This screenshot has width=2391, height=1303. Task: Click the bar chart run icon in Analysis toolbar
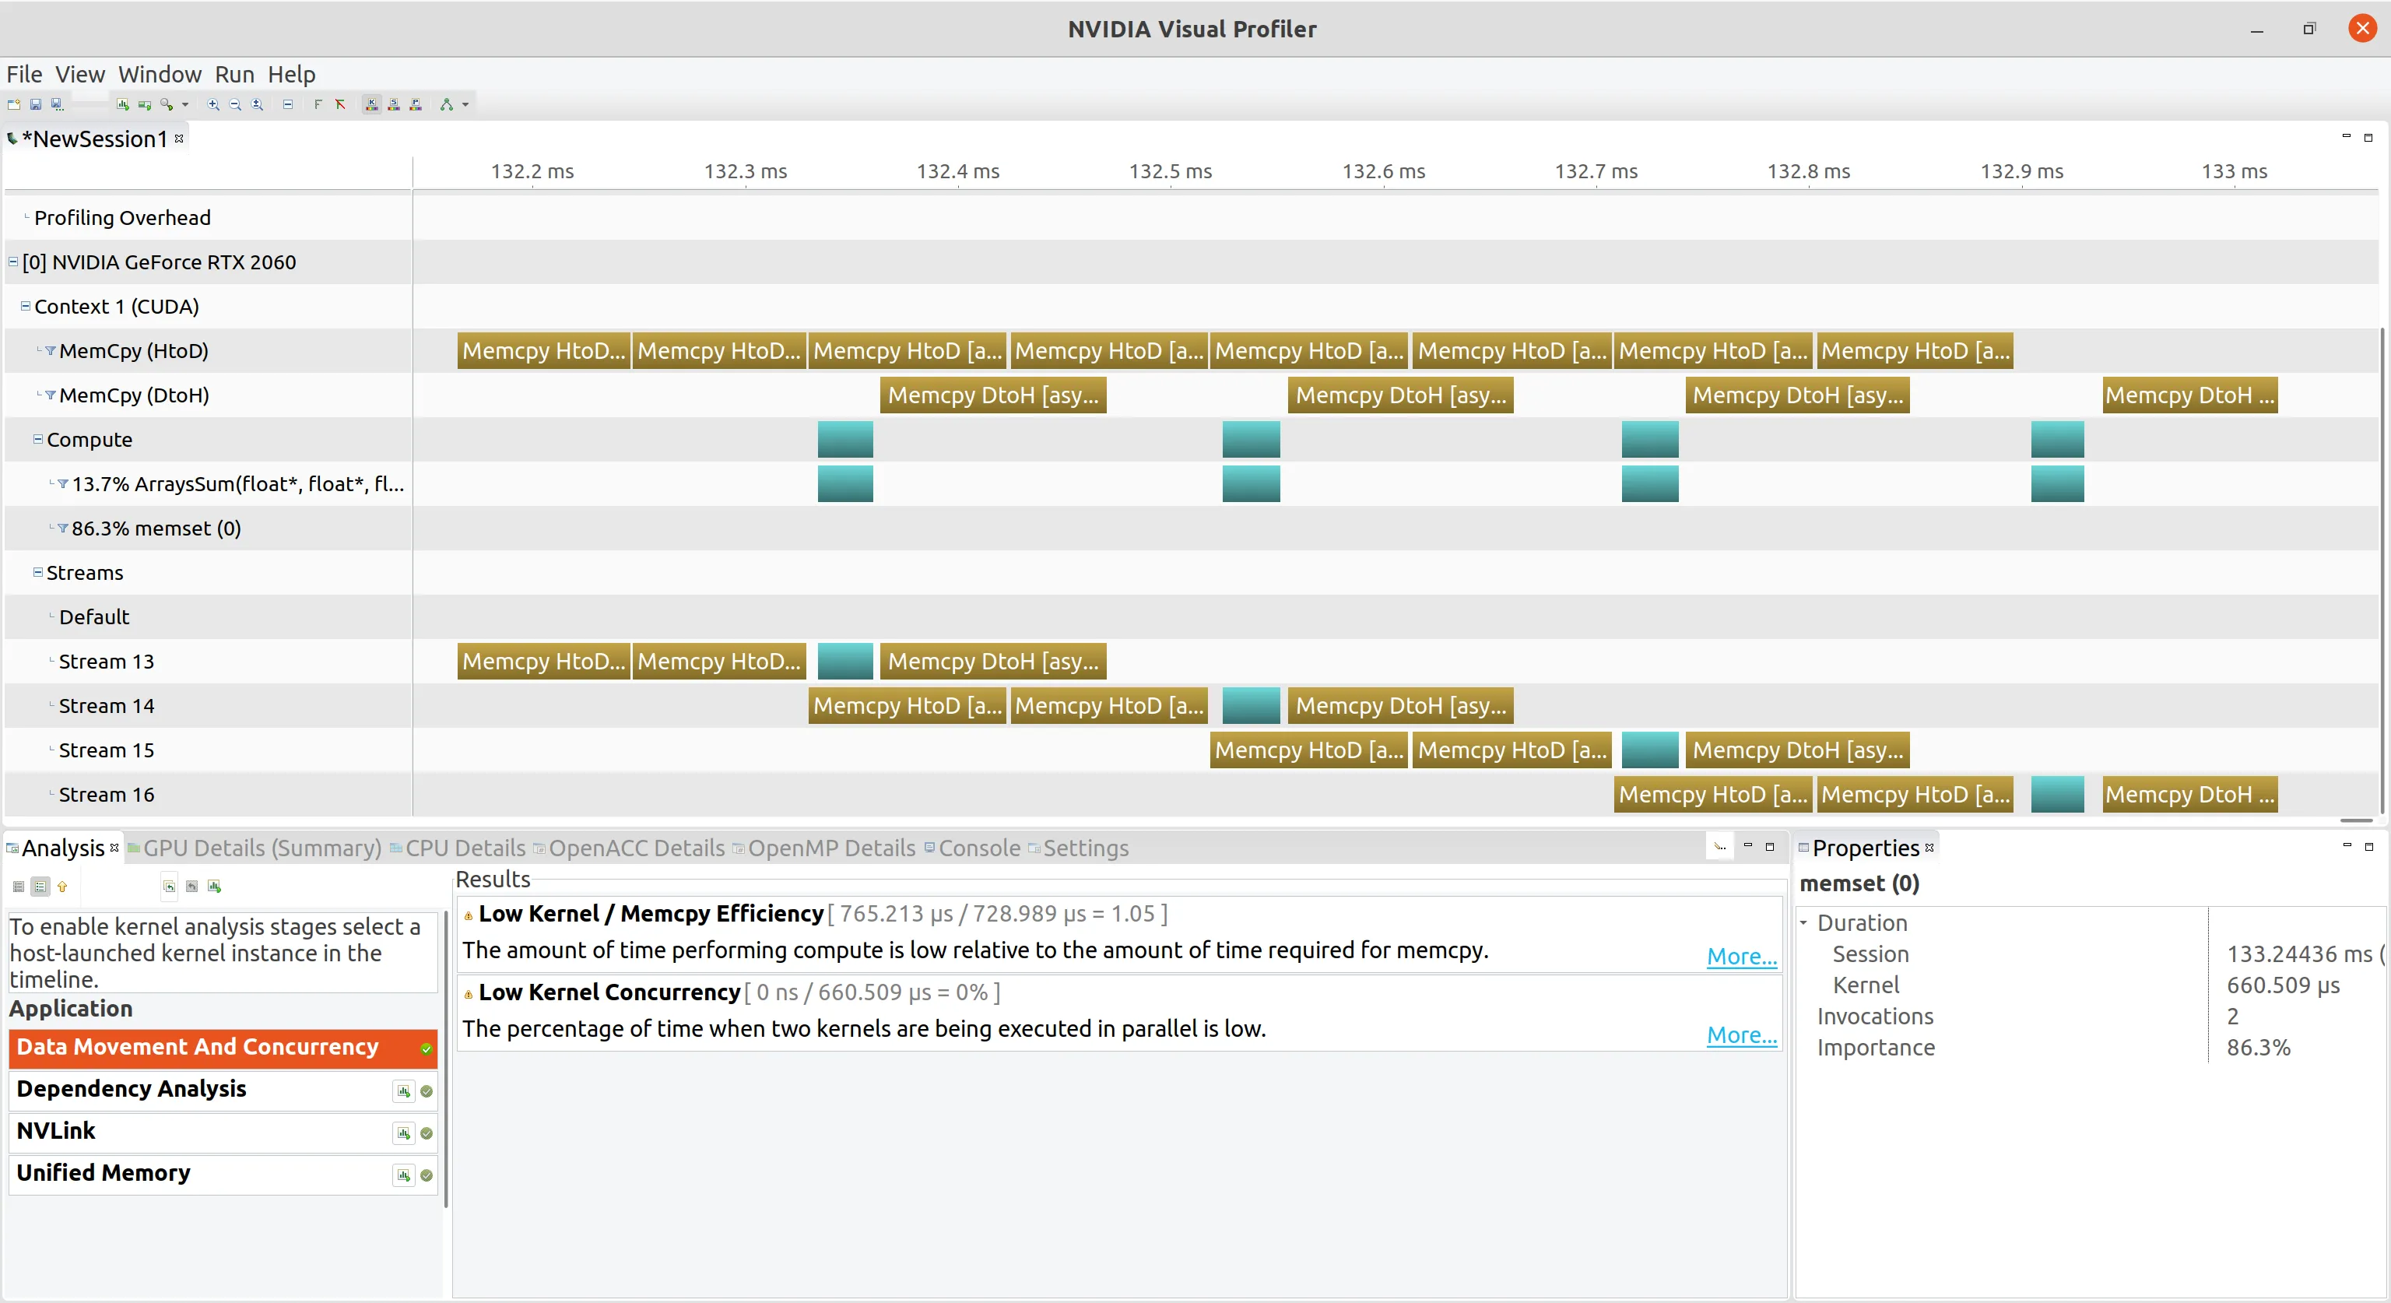214,887
